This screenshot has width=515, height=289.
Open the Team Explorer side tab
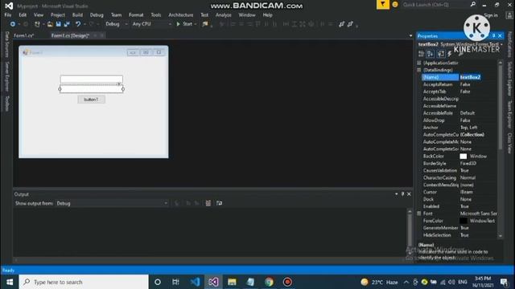click(x=509, y=114)
